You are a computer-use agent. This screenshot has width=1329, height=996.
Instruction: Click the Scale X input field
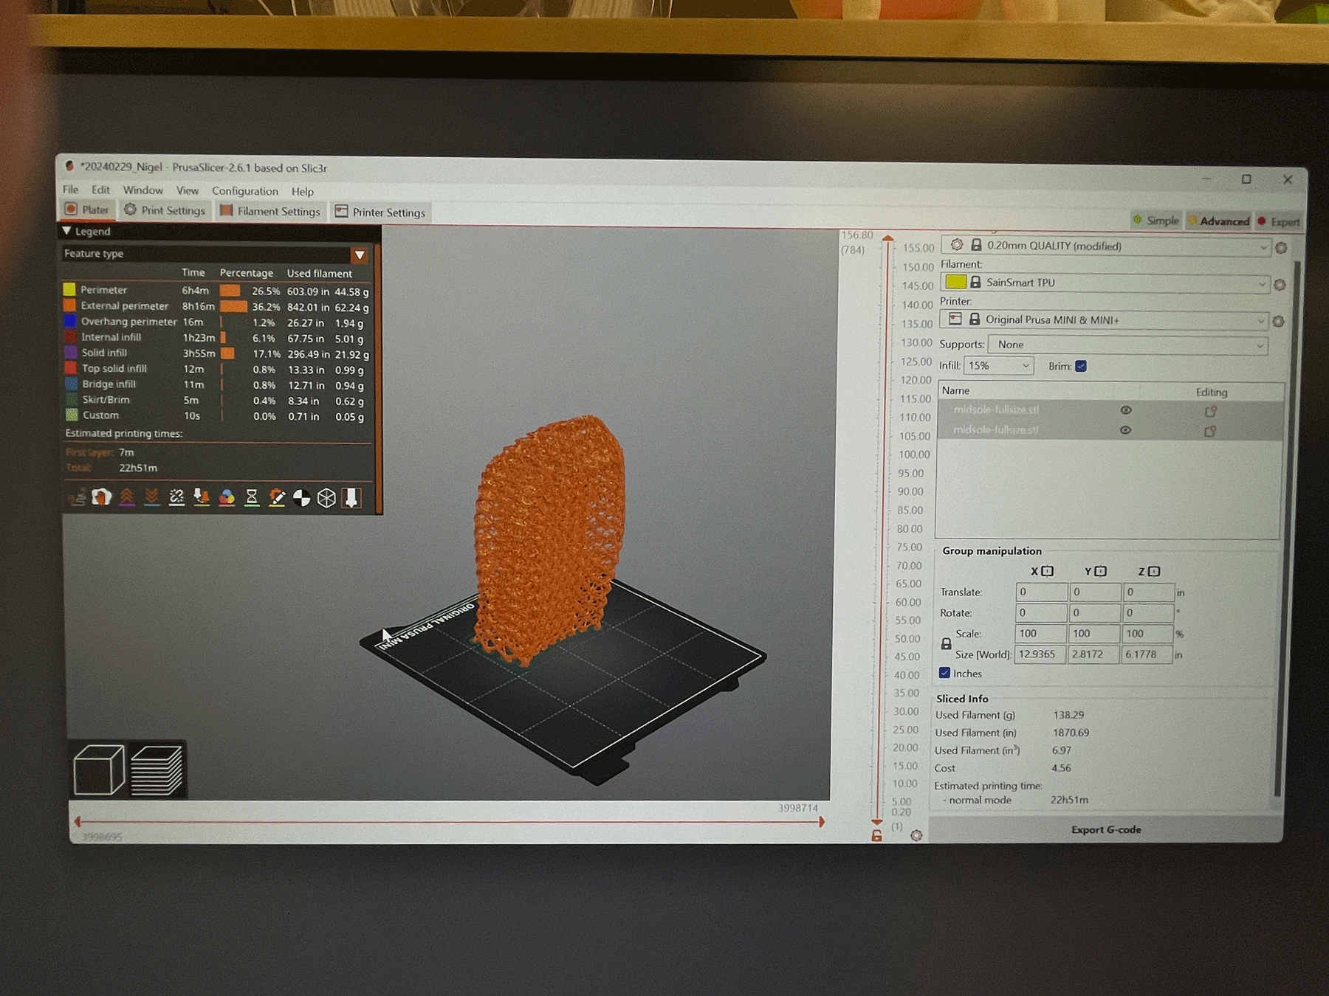(x=1040, y=634)
